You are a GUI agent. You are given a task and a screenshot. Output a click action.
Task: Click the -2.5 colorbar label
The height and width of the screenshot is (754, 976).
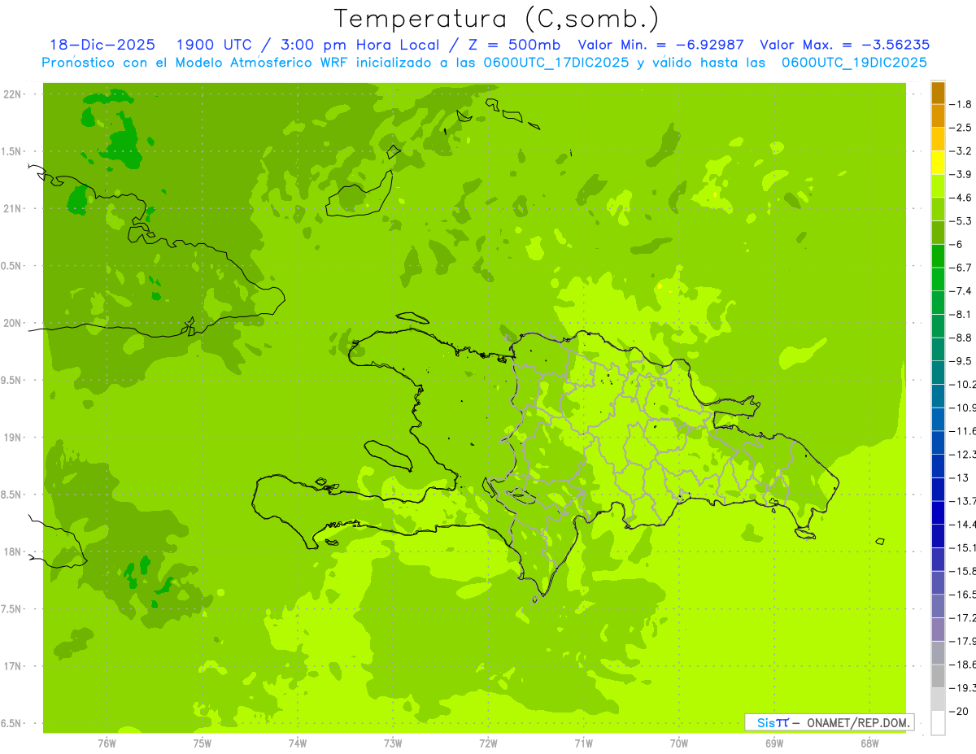point(961,128)
